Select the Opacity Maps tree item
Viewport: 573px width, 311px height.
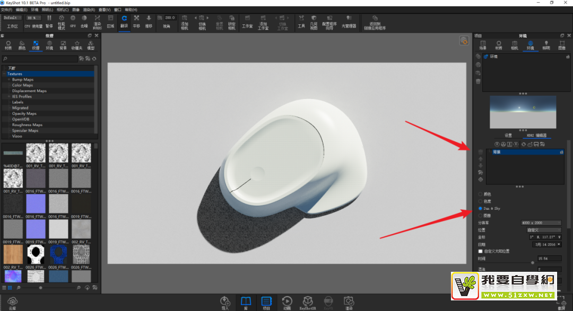click(24, 113)
